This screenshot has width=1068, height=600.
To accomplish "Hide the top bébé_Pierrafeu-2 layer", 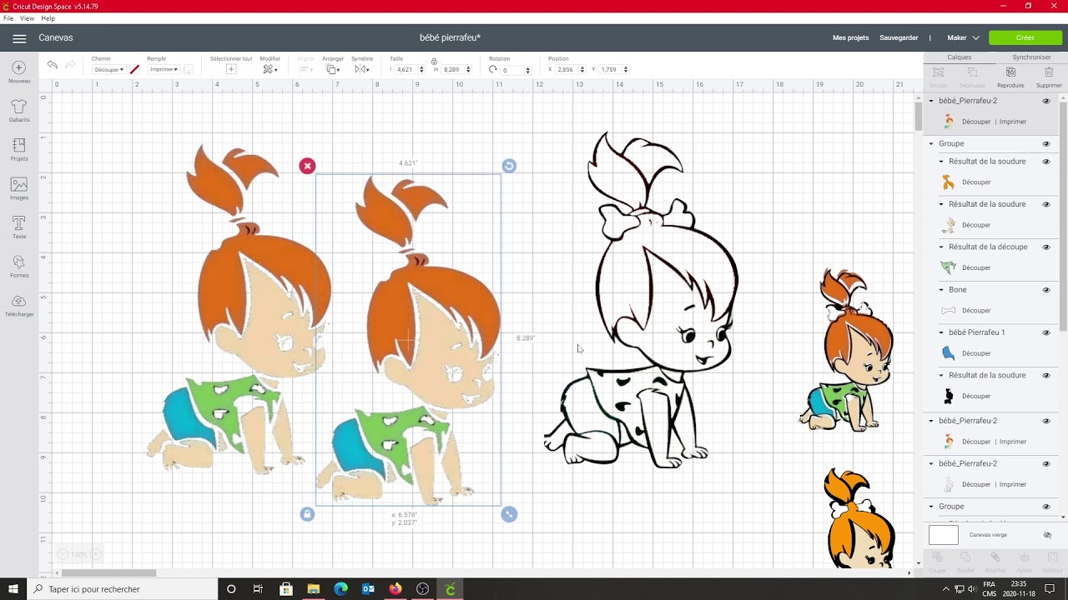I will click(1046, 101).
